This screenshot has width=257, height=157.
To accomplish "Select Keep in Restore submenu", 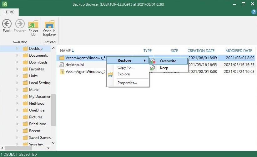I will tap(169, 68).
